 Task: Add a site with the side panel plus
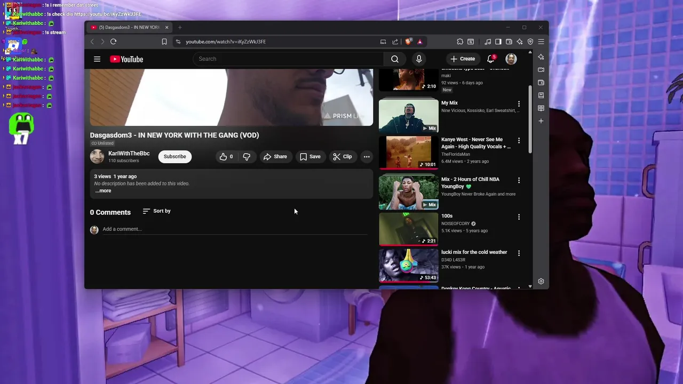[x=541, y=121]
